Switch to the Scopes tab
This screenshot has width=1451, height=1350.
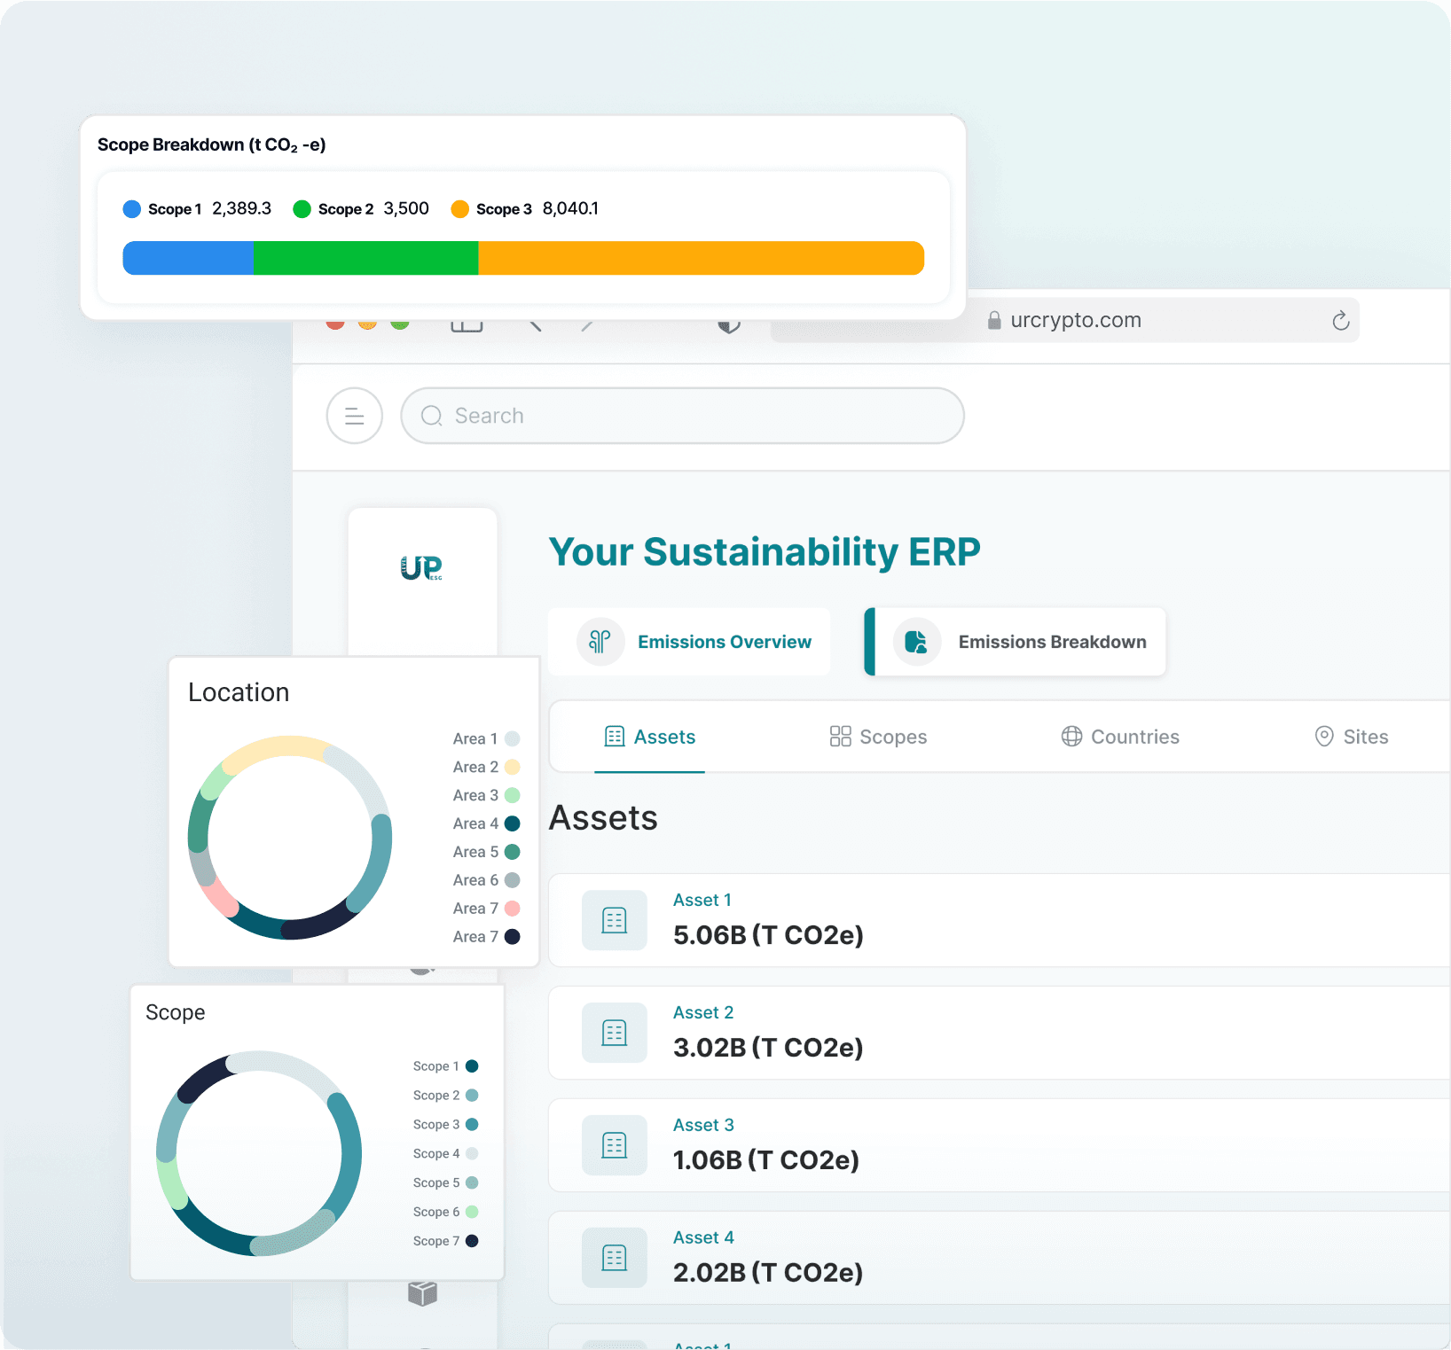coord(877,737)
